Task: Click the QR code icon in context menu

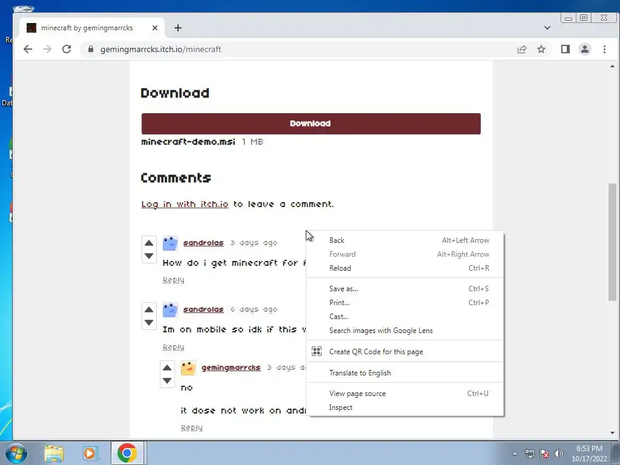Action: point(316,351)
